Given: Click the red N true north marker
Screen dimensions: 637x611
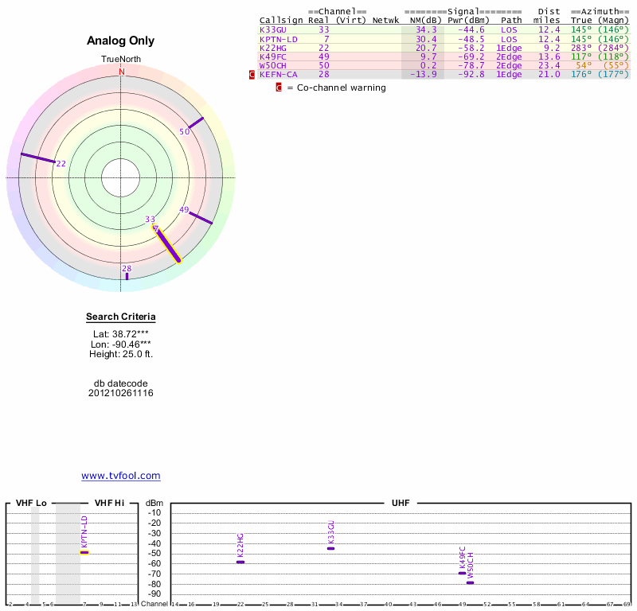Looking at the screenshot, I should point(122,72).
